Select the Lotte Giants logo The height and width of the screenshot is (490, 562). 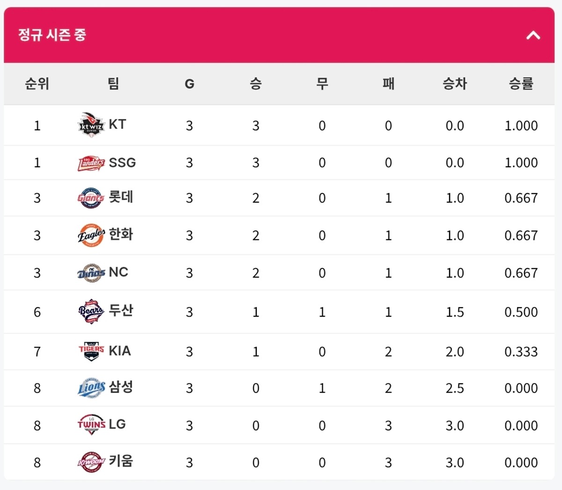pos(91,198)
